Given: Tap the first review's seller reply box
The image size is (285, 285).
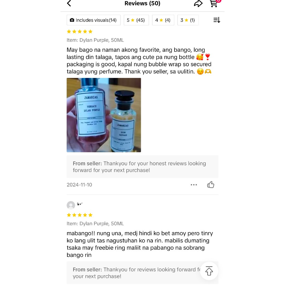Looking at the screenshot, I should (142, 167).
